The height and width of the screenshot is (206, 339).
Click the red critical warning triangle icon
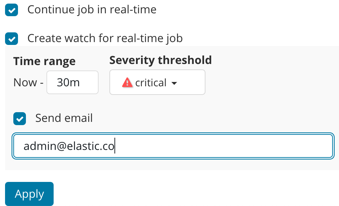(x=127, y=83)
